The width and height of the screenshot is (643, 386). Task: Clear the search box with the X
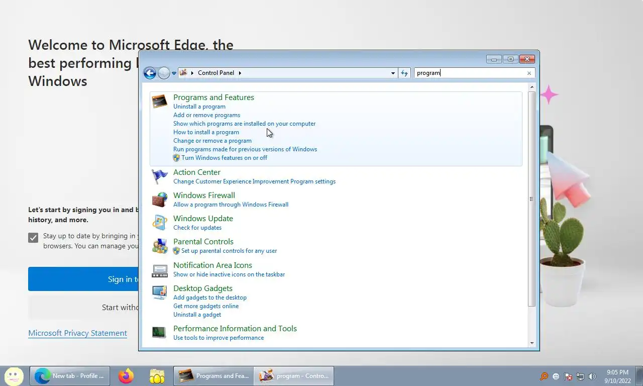[529, 73]
